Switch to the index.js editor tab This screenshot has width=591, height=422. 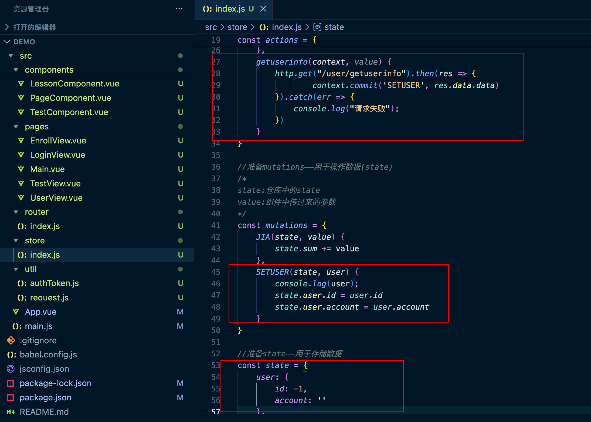230,9
